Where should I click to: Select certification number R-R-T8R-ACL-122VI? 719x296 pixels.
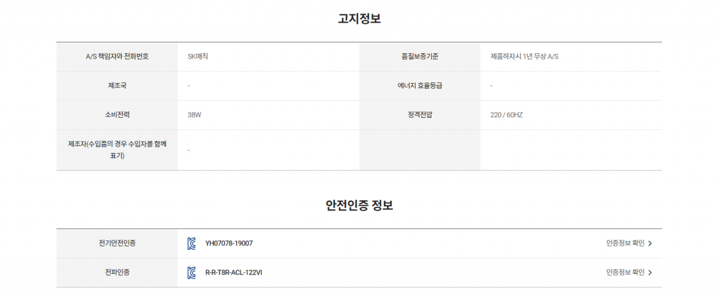click(x=234, y=273)
